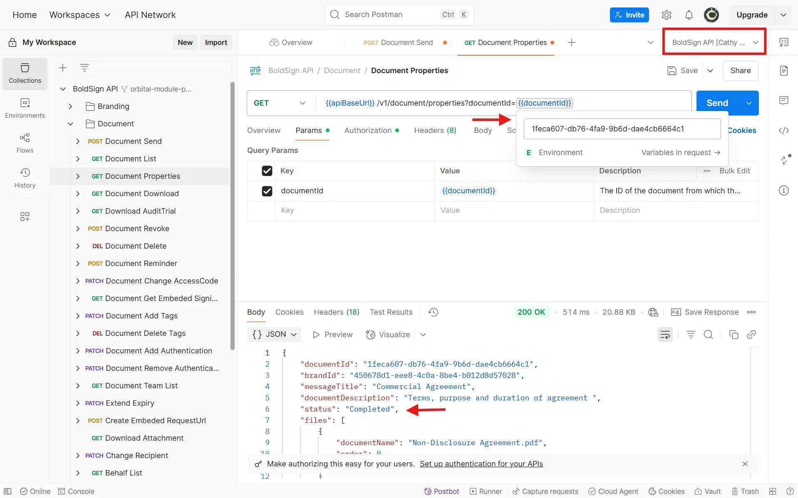Click the Share button
The image size is (798, 498).
tap(741, 71)
